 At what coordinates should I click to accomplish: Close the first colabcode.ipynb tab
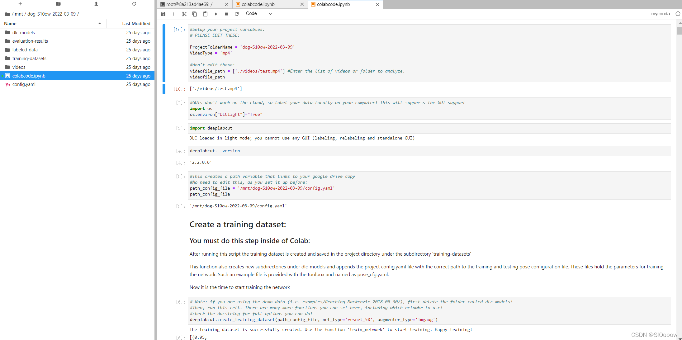coord(302,4)
